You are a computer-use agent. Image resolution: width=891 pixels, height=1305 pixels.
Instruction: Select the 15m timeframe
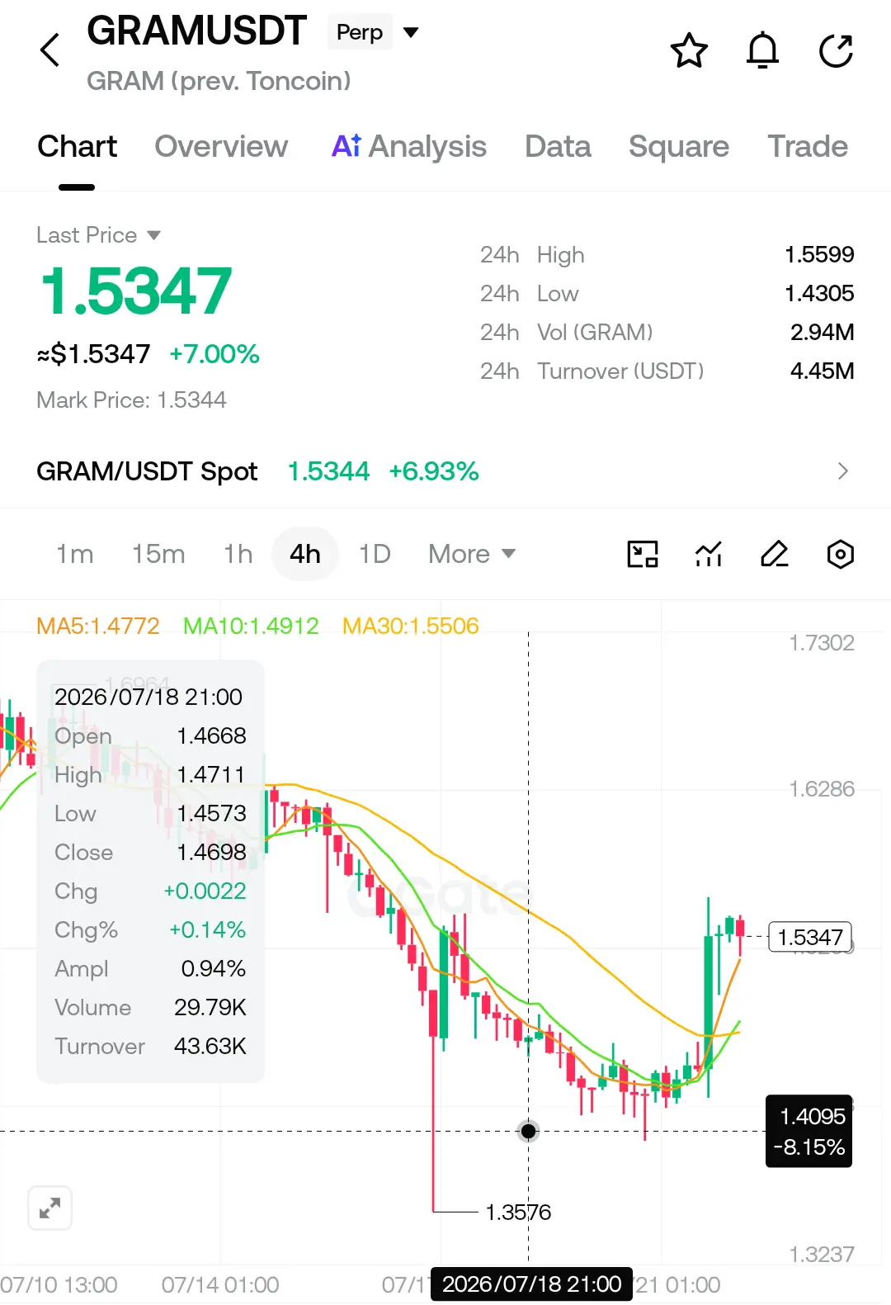[158, 554]
